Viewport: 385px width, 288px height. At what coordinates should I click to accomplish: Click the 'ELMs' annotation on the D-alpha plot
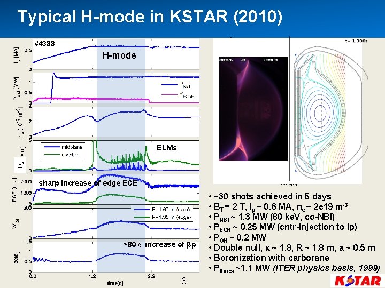[166, 148]
